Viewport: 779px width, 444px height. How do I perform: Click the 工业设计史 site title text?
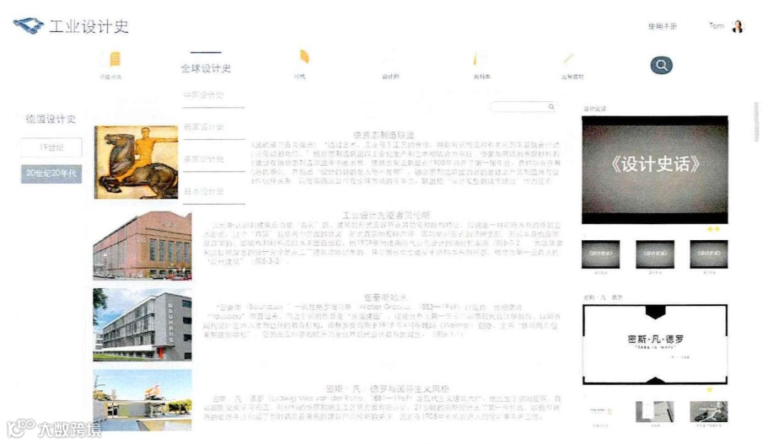pyautogui.click(x=89, y=26)
